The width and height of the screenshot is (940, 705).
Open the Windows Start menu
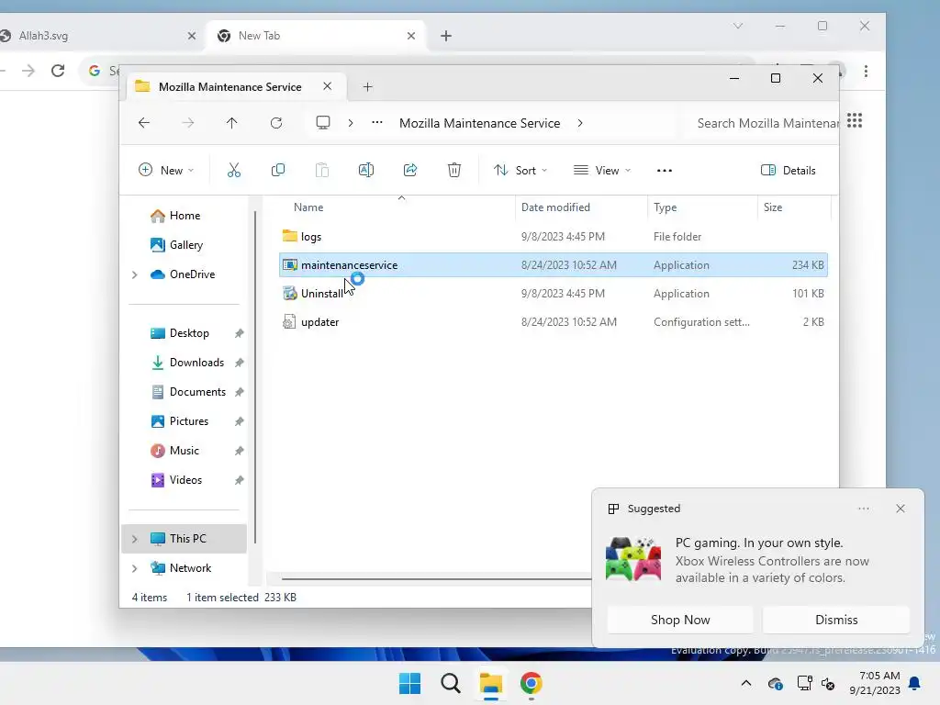point(410,683)
